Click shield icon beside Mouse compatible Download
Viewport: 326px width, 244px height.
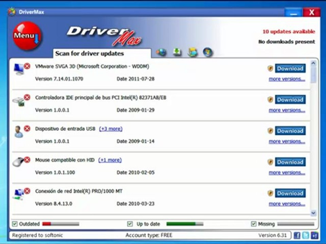point(270,162)
